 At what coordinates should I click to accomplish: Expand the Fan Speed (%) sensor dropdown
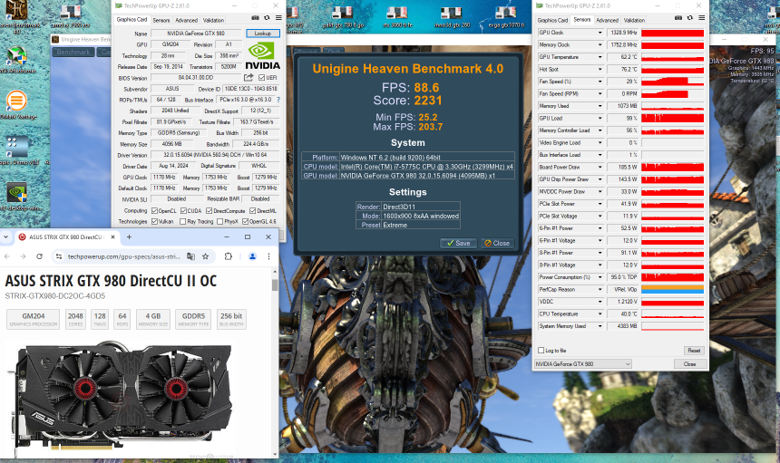click(x=600, y=82)
